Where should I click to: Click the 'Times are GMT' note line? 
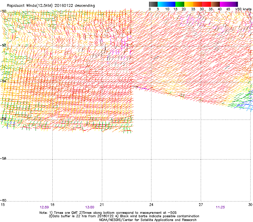[x=108, y=213]
